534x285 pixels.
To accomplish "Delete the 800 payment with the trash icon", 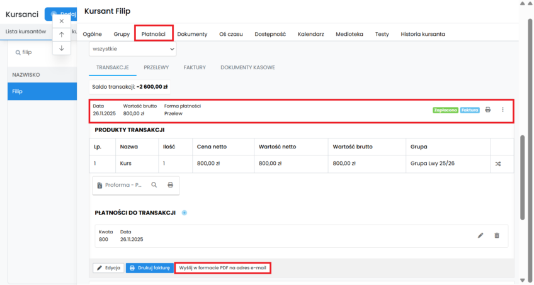I will (496, 235).
